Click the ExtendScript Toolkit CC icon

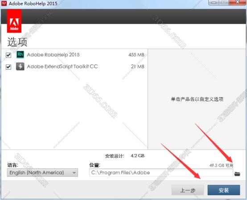(x=20, y=67)
